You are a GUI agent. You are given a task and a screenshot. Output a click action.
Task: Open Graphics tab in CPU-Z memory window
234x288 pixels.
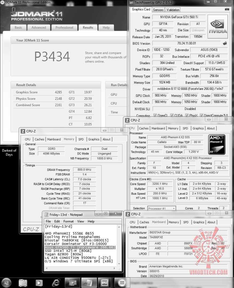(x=94, y=139)
